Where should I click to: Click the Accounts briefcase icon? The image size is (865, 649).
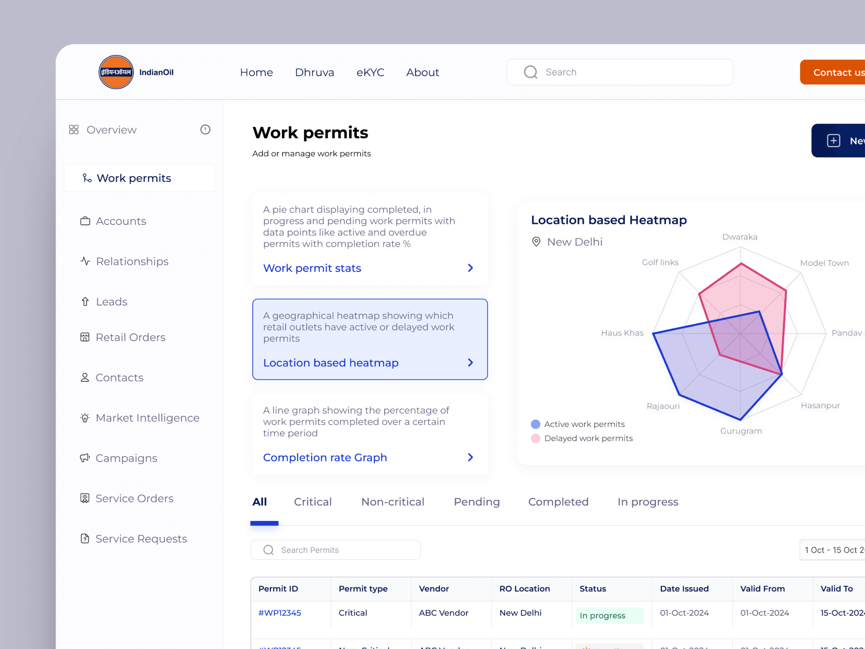coord(85,221)
